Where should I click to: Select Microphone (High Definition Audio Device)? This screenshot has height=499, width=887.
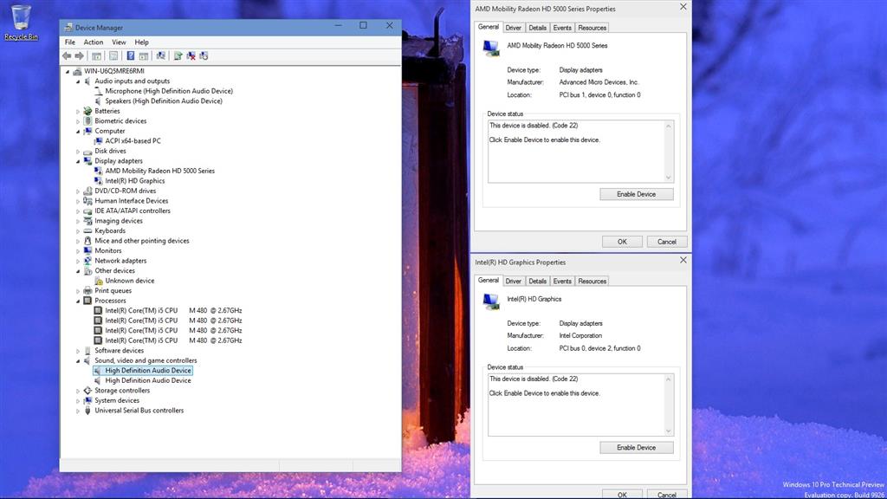click(x=169, y=91)
